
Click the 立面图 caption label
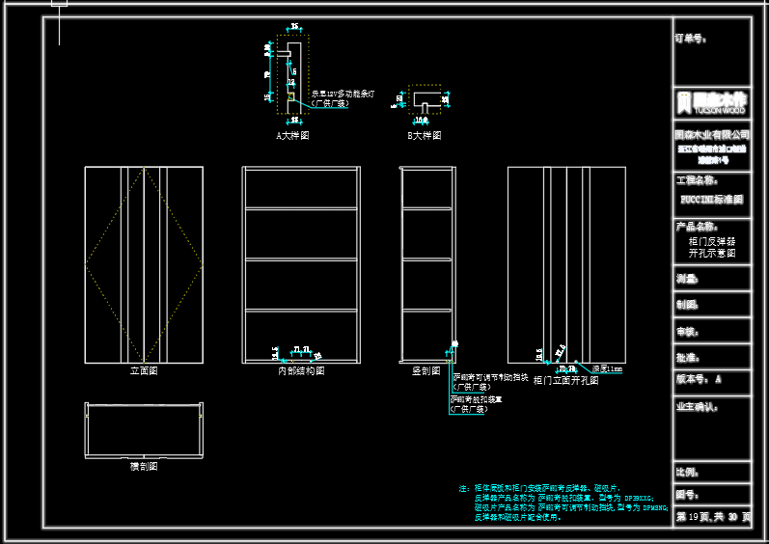(x=143, y=370)
